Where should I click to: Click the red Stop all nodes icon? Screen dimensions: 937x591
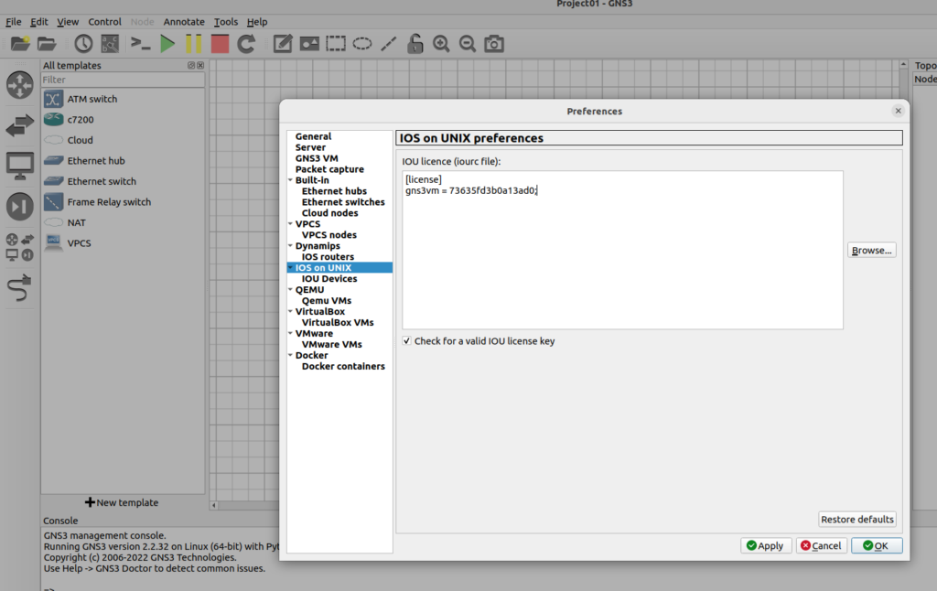220,43
